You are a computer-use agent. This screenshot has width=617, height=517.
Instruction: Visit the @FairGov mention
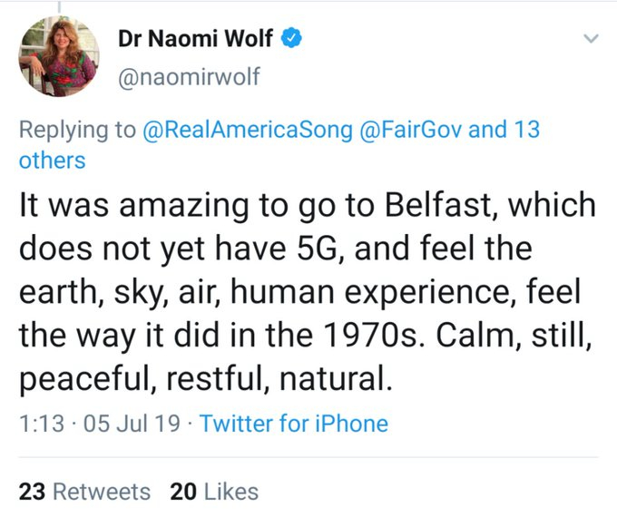416,130
